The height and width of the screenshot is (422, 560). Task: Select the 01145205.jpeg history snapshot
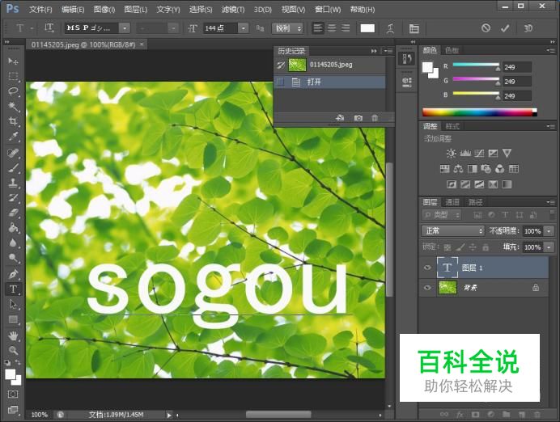[x=330, y=65]
